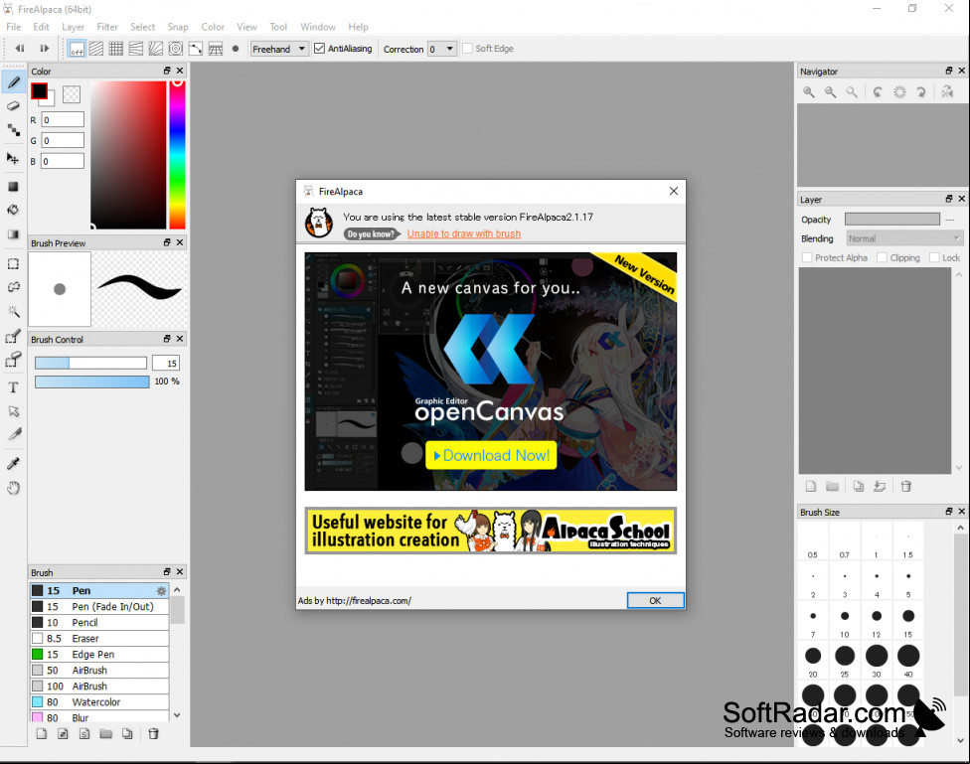Image resolution: width=970 pixels, height=764 pixels.
Task: Click the R value input field
Action: pyautogui.click(x=63, y=120)
